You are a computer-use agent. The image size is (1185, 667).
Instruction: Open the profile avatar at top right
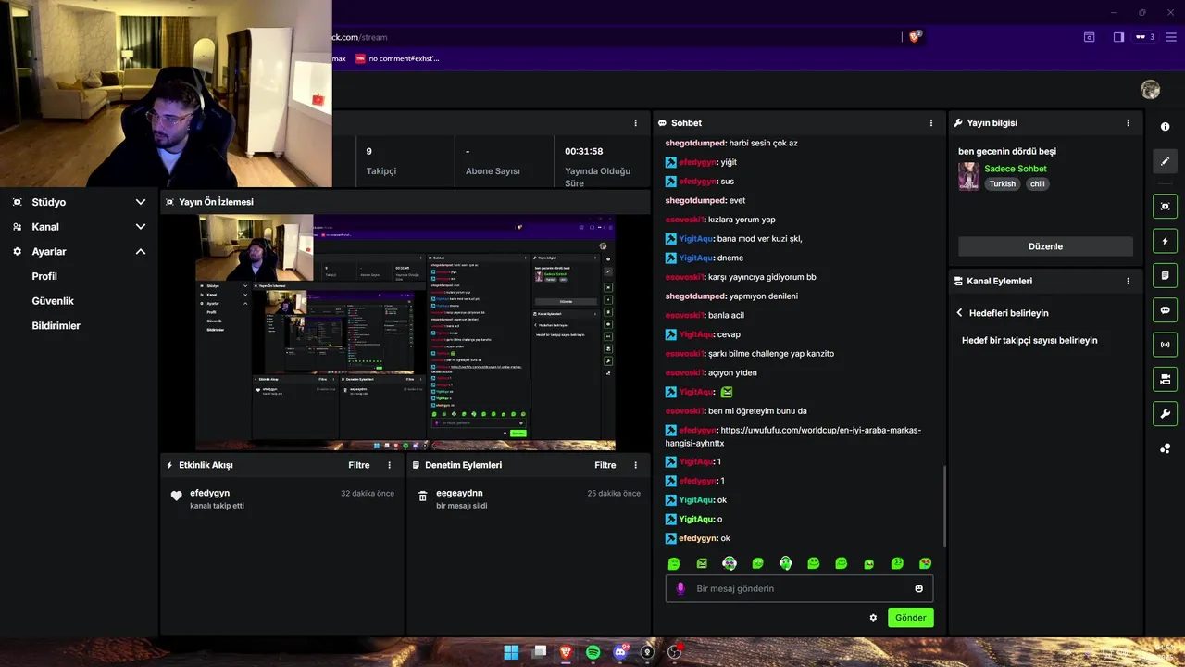(x=1151, y=89)
